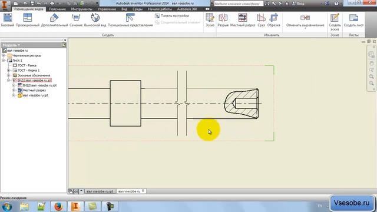
Task: Click the Undo quick access icon
Action: [39, 4]
